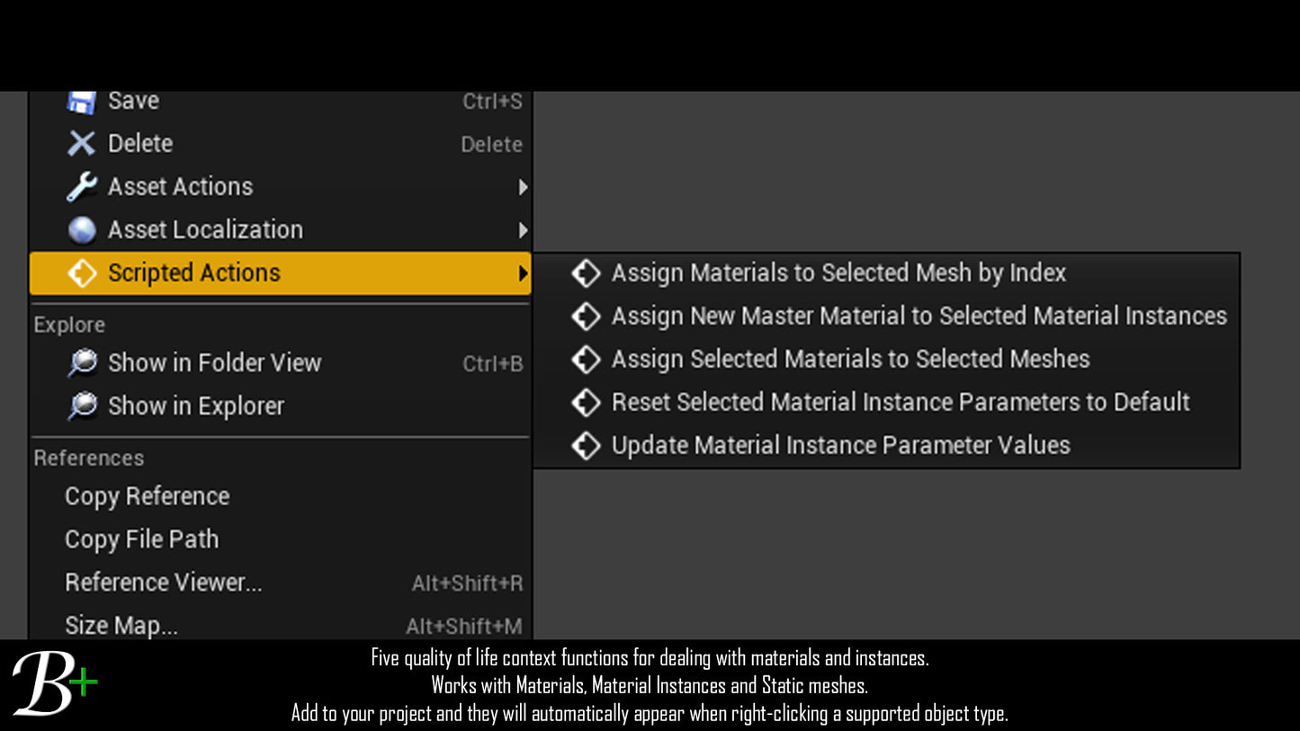The image size is (1300, 731).
Task: Expand the Asset Actions submenu arrow
Action: click(x=522, y=187)
